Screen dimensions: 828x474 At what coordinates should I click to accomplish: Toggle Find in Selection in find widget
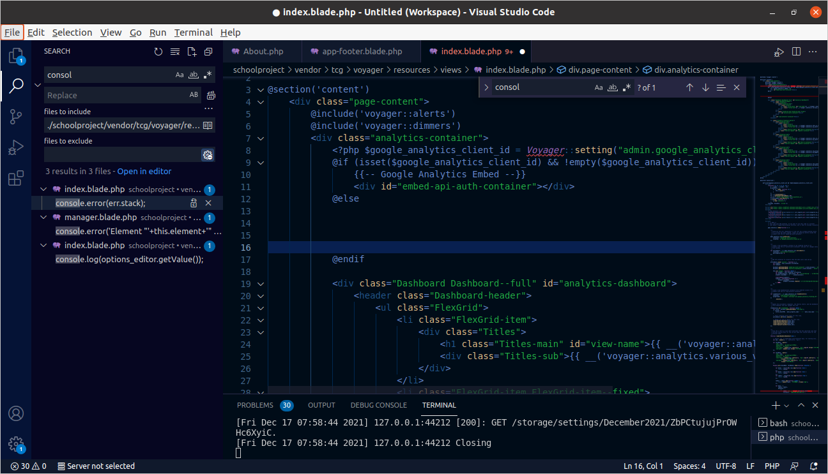pyautogui.click(x=721, y=87)
